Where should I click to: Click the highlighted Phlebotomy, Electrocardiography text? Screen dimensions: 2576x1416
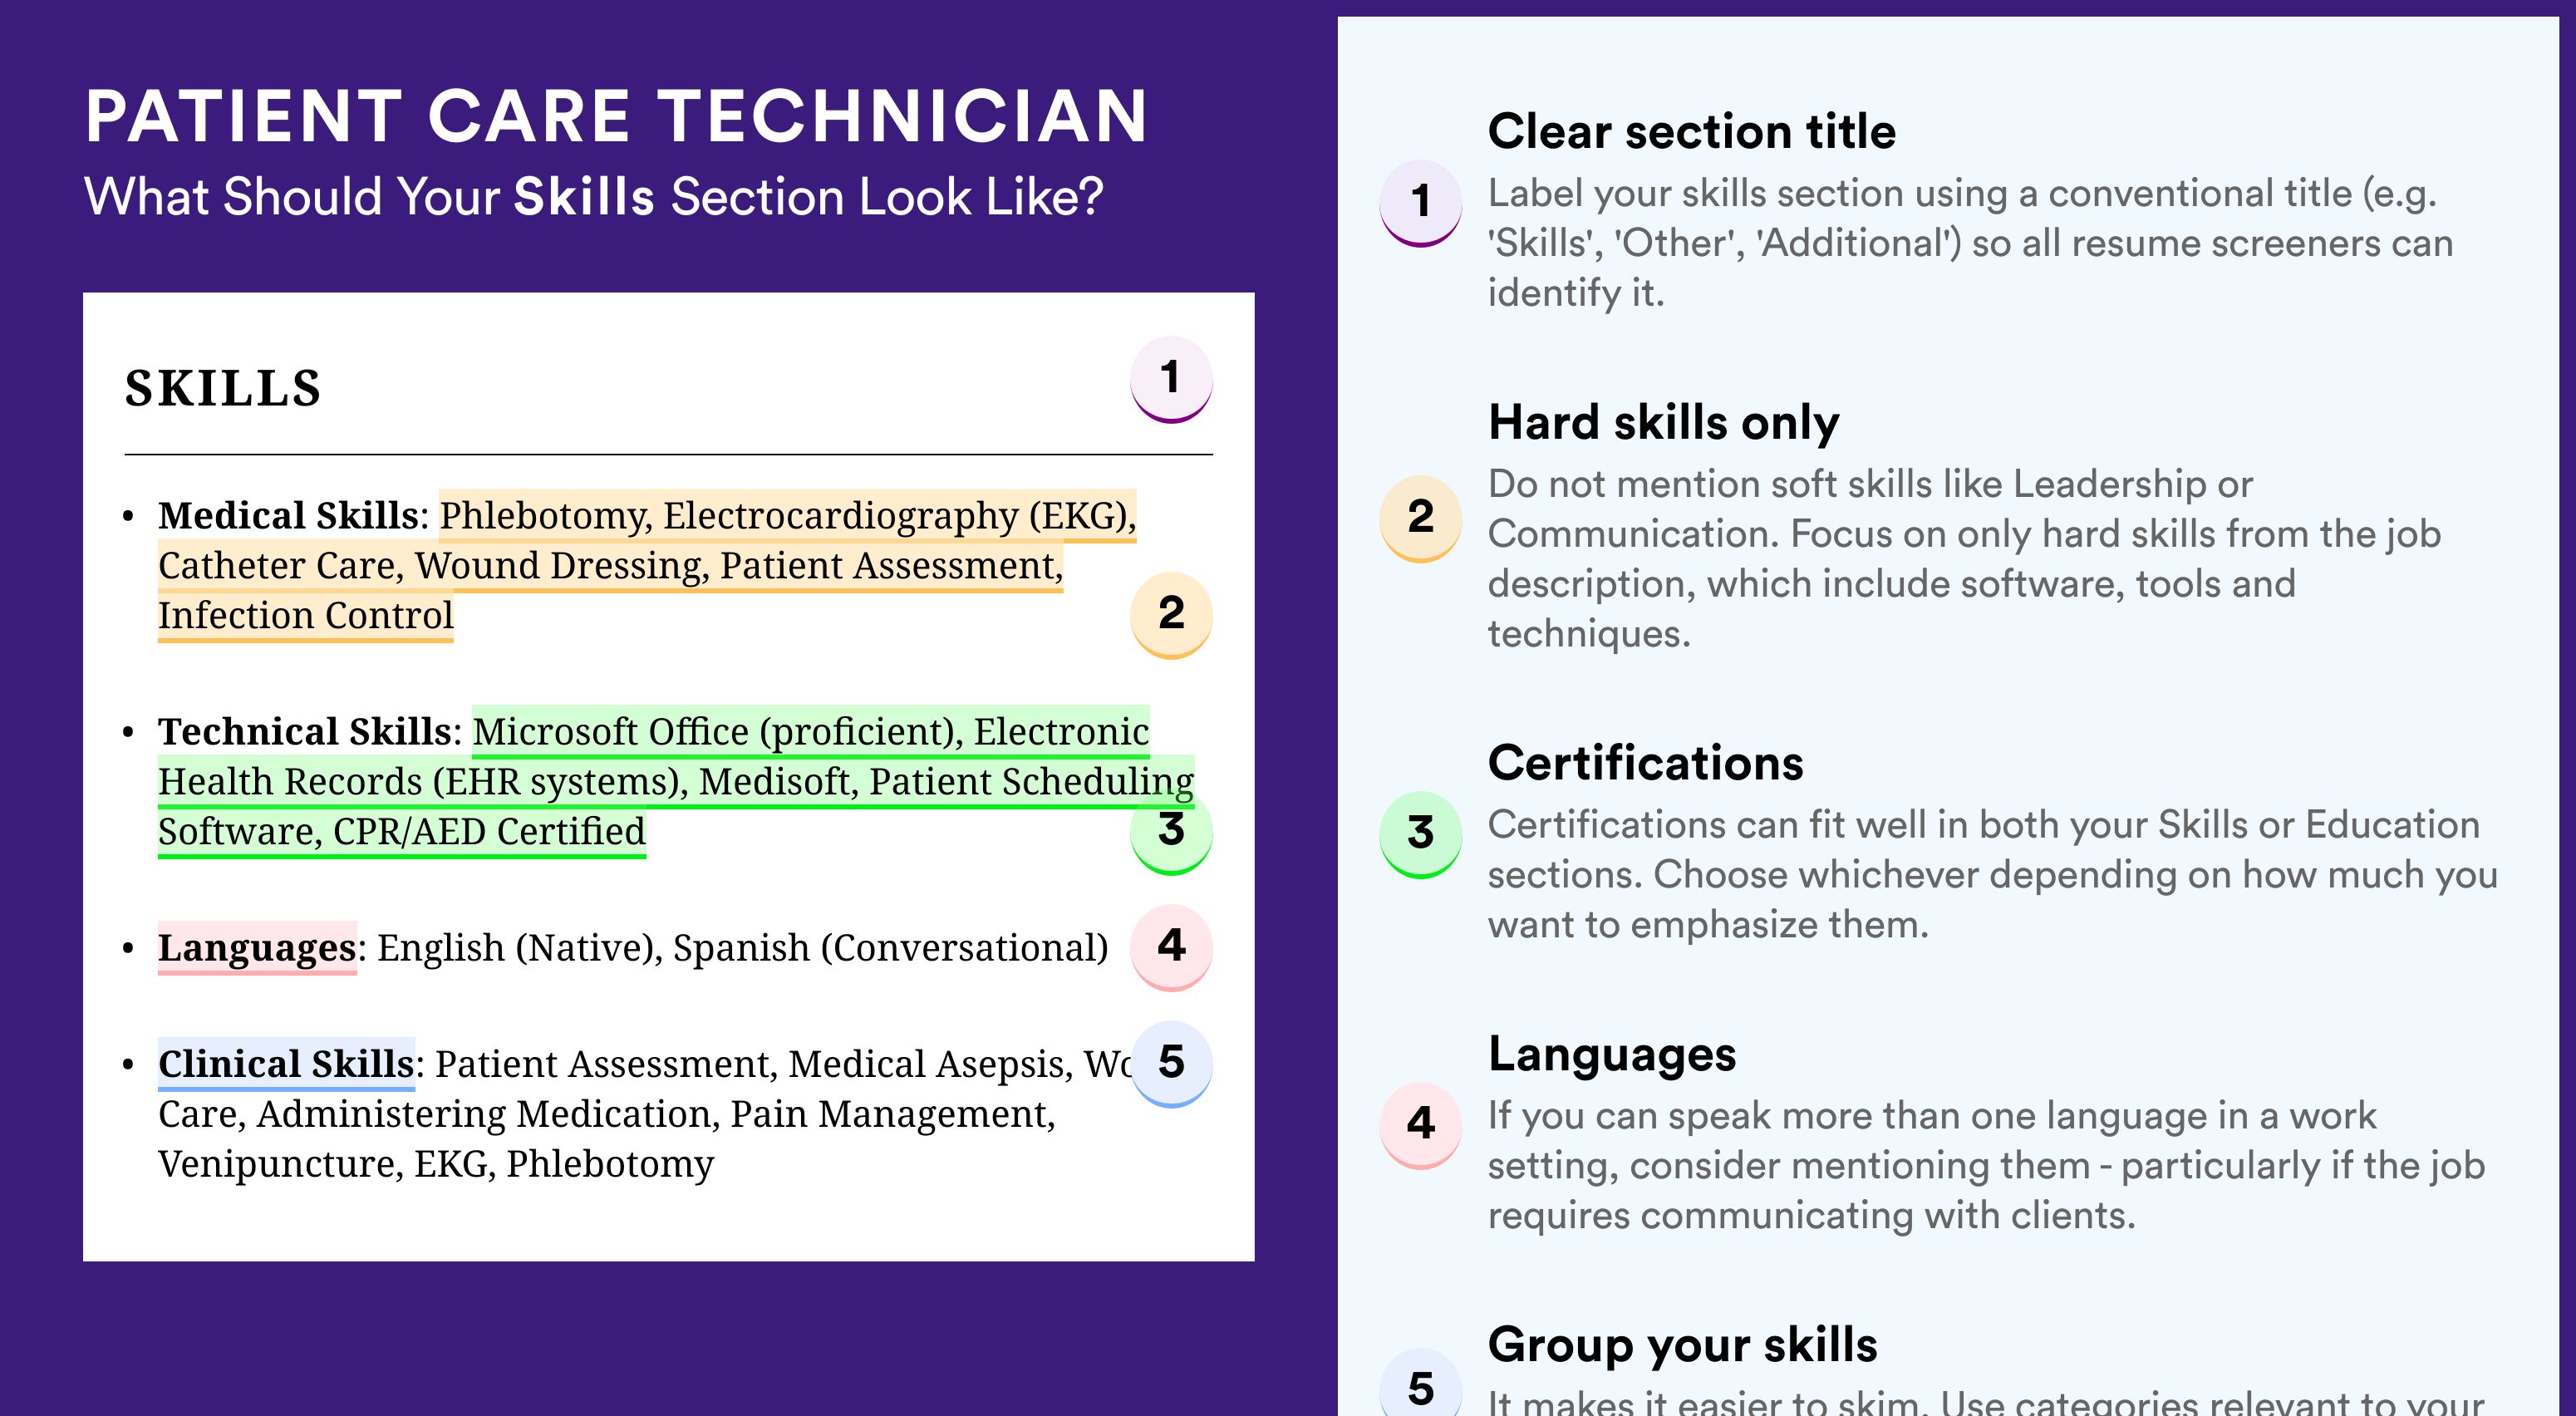point(788,515)
